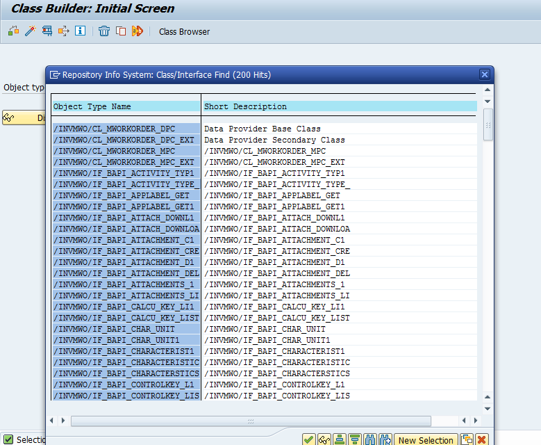This screenshot has height=445, width=541.
Task: Click the binoculars Find icon
Action: [x=370, y=440]
